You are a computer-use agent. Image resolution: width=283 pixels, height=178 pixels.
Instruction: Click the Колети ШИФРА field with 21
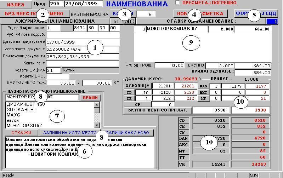click(x=53, y=70)
